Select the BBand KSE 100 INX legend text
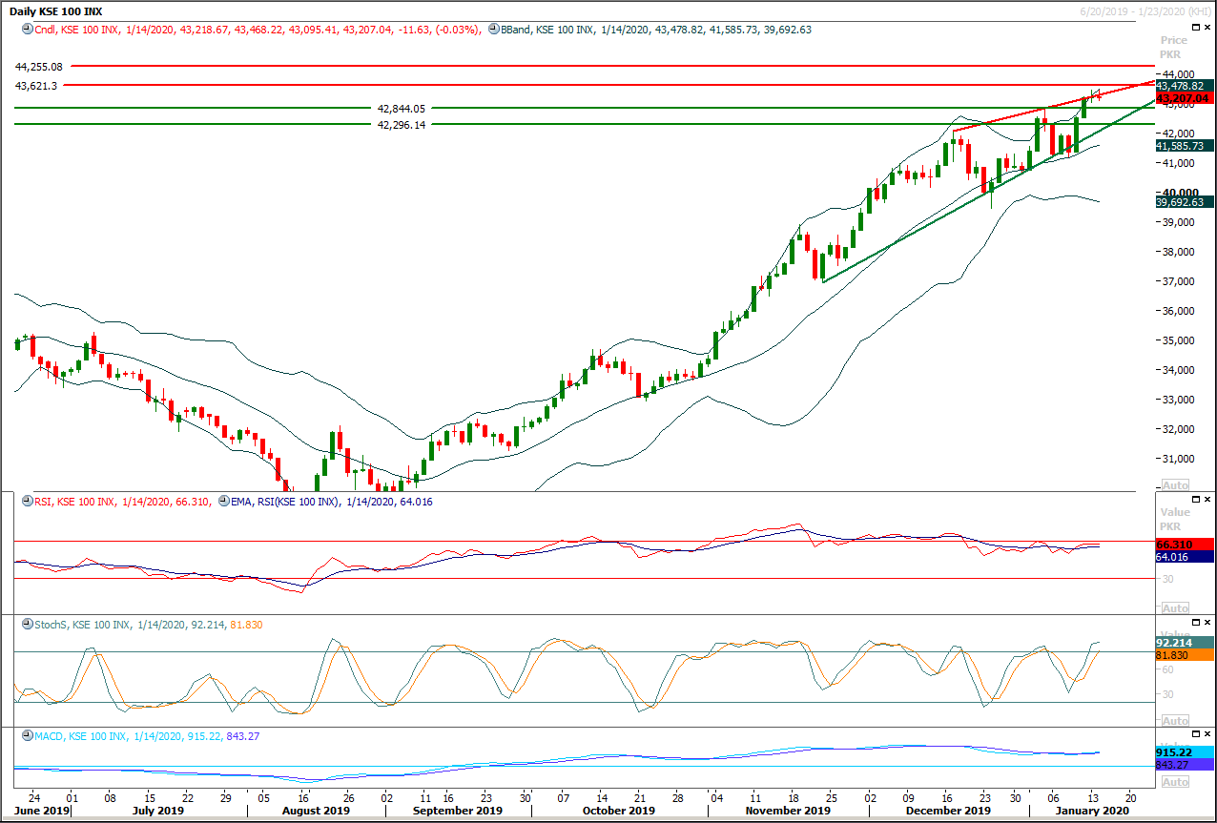This screenshot has width=1217, height=823. point(655,30)
